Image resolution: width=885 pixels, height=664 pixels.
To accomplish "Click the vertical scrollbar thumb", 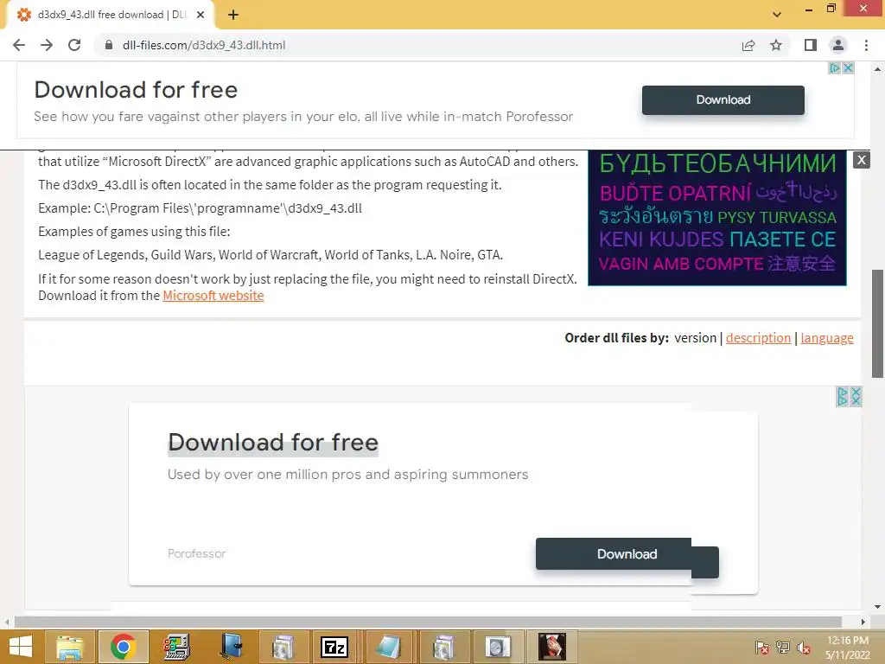I will [x=877, y=323].
